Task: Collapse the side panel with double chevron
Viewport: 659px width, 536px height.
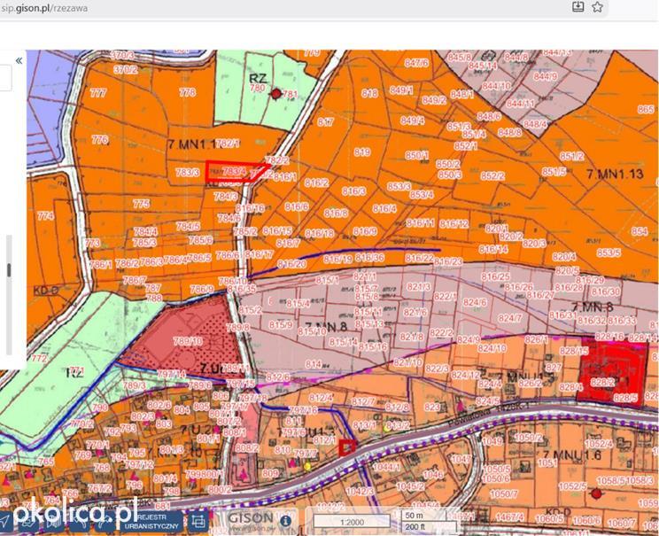Action: [19, 61]
